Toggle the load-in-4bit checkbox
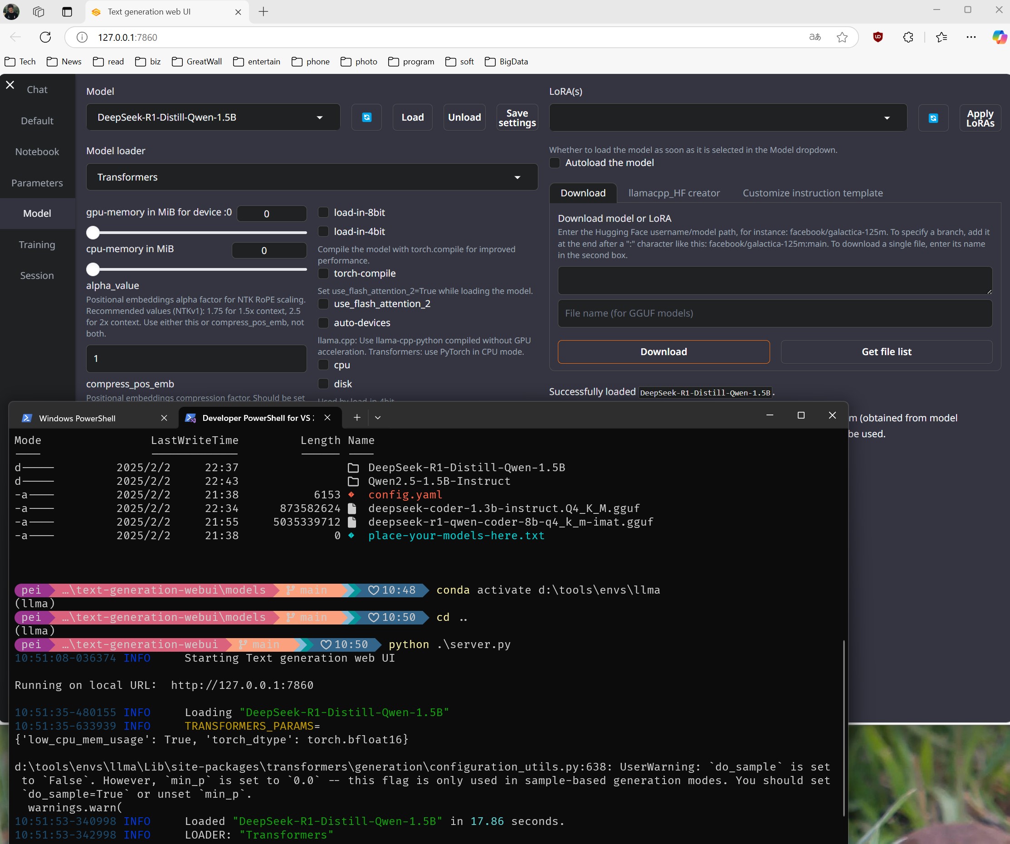This screenshot has width=1010, height=844. point(324,232)
